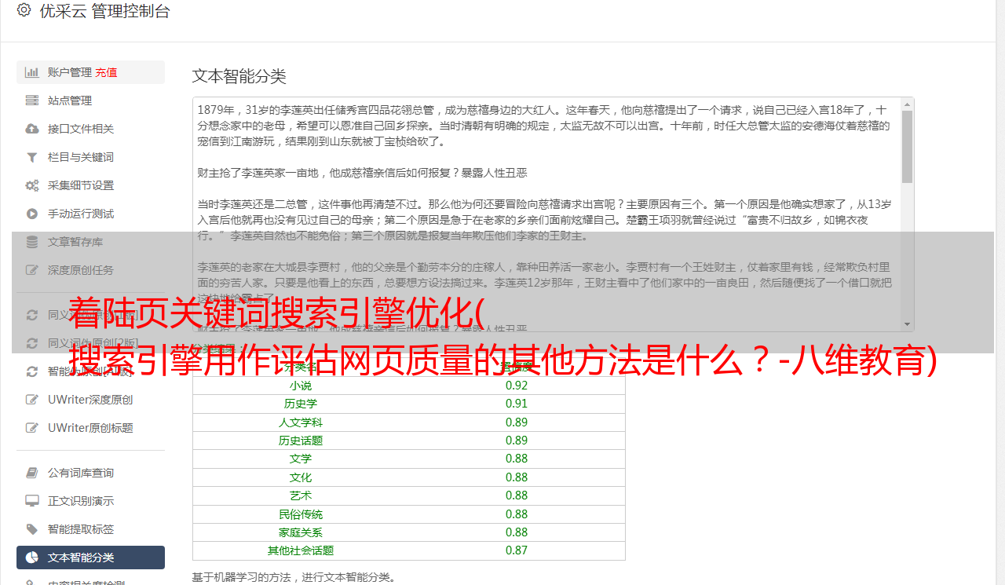Click the gear icon beside 优采云 管理控制台

pyautogui.click(x=24, y=10)
